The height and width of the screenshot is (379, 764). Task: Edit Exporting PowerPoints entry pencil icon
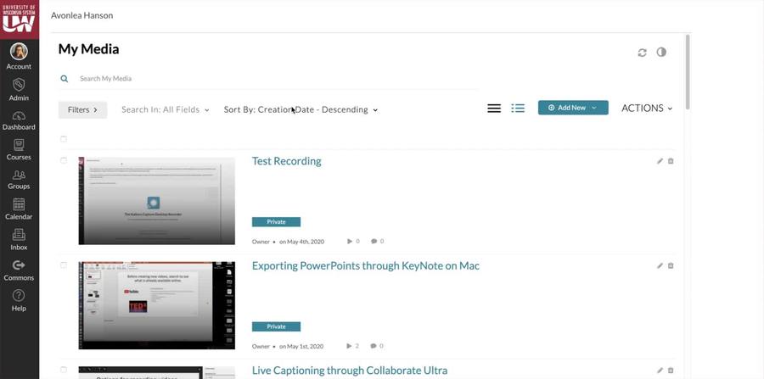[x=660, y=265]
